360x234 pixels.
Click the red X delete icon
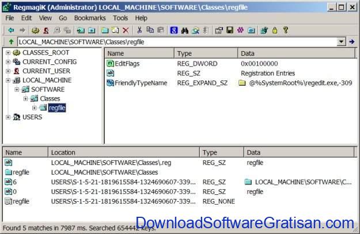point(126,30)
